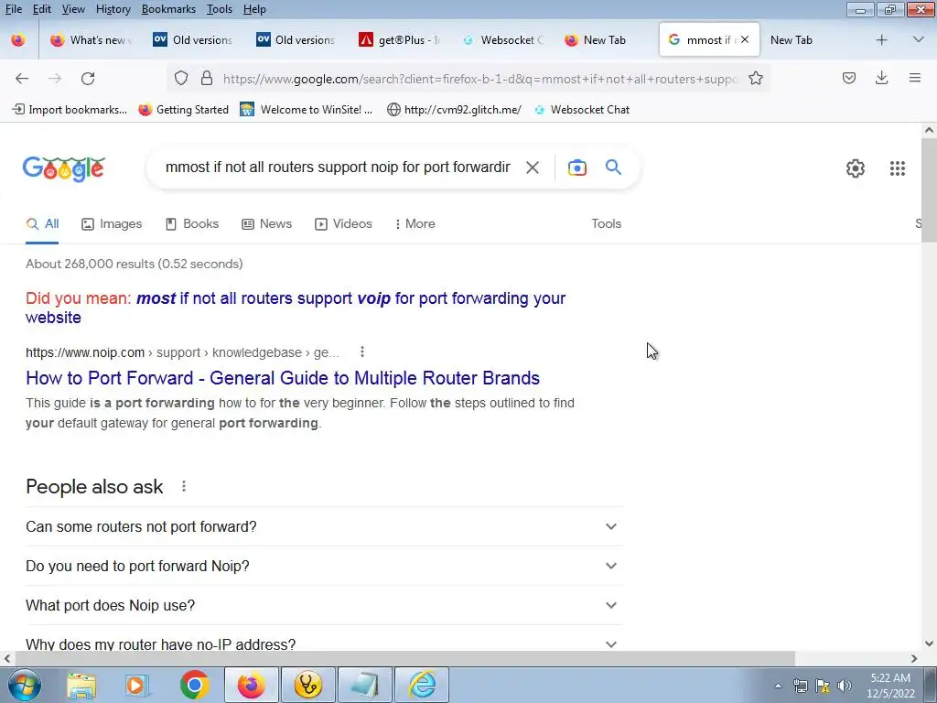Show hidden system tray icons
This screenshot has height=703, width=937.
click(778, 686)
